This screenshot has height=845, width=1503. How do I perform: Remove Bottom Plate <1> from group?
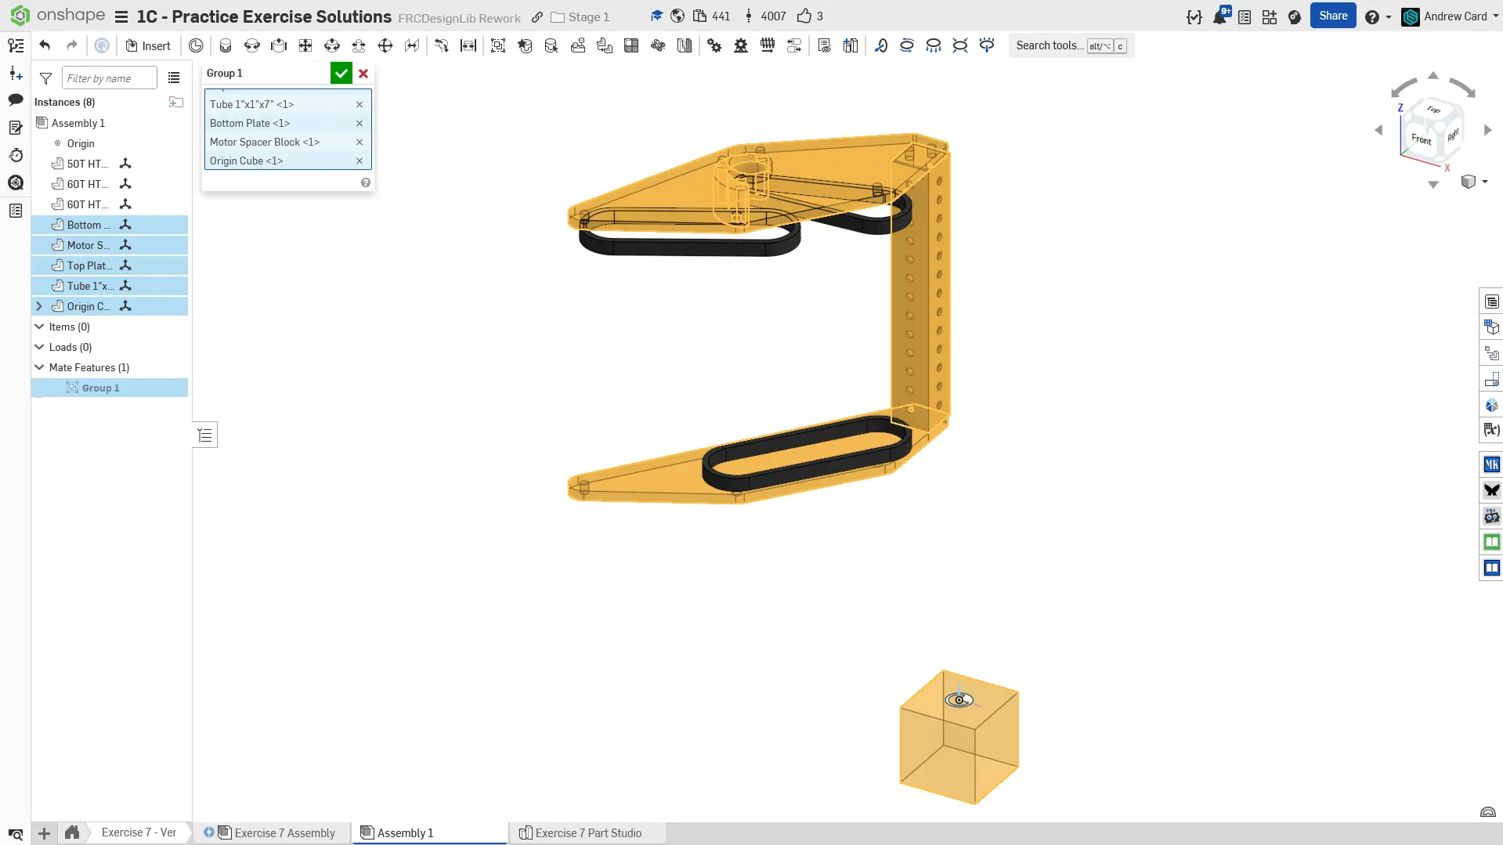[359, 124]
